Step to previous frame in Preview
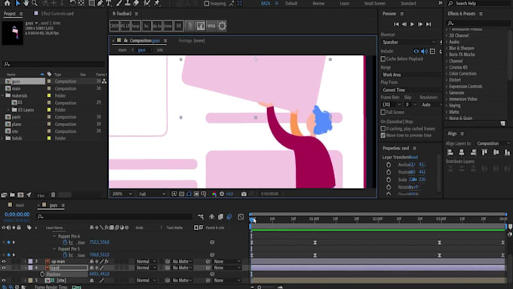Viewport: 513px width, 289px height. (x=404, y=24)
